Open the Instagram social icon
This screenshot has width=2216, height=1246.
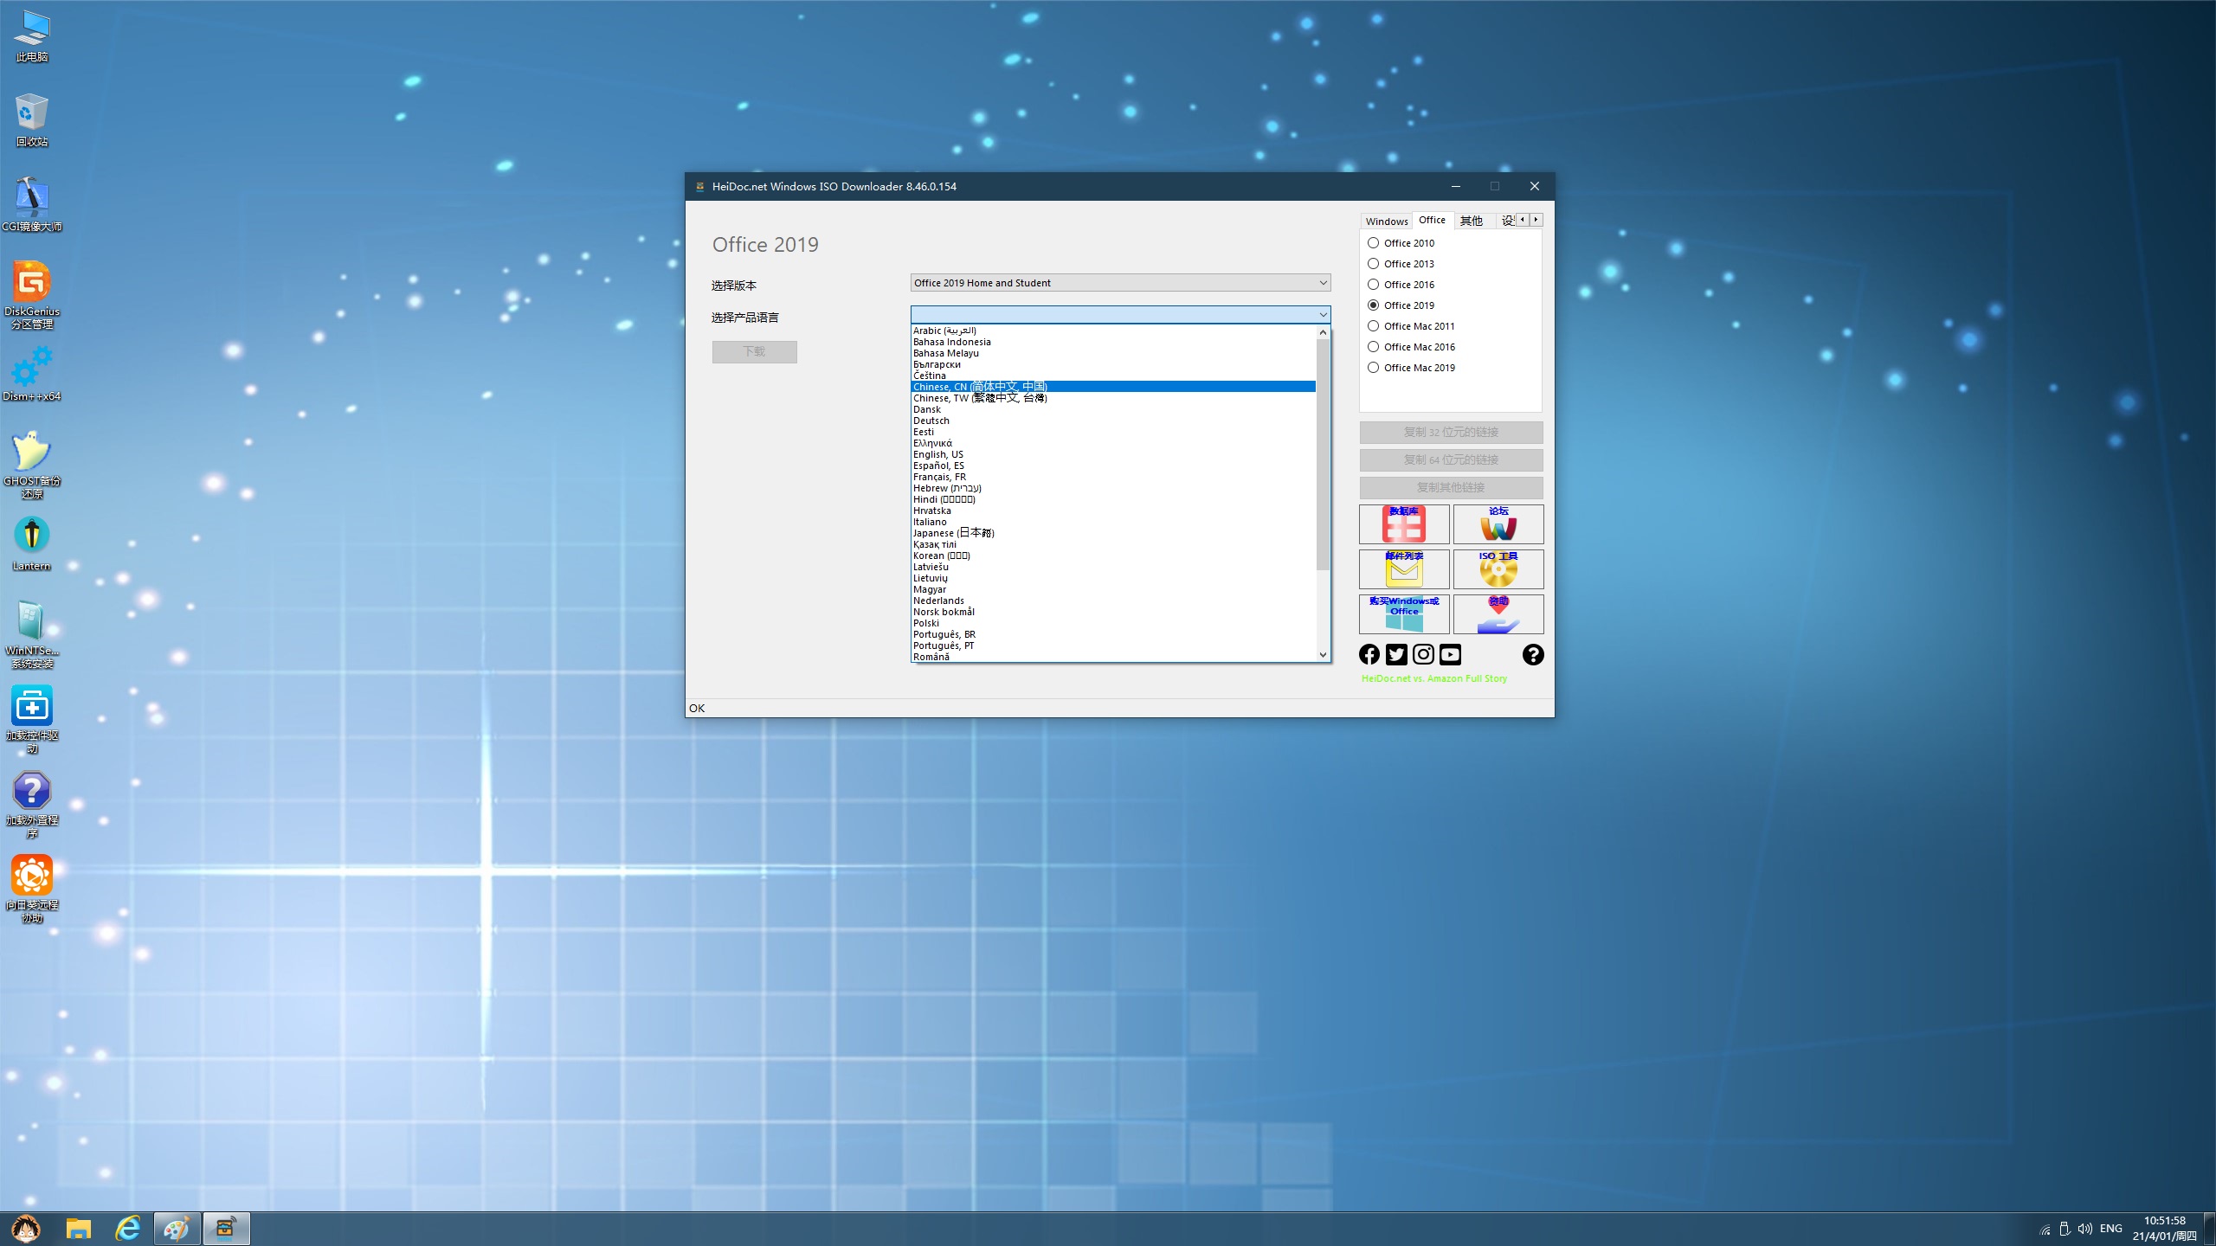1423,654
